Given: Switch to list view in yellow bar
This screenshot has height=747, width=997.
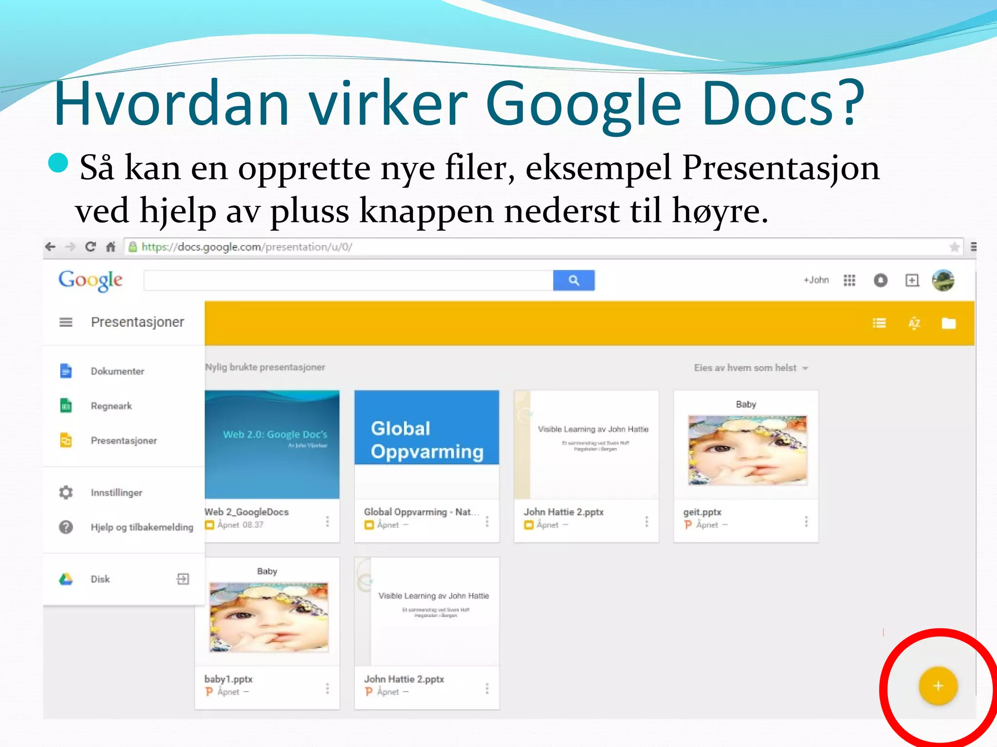Looking at the screenshot, I should [879, 323].
